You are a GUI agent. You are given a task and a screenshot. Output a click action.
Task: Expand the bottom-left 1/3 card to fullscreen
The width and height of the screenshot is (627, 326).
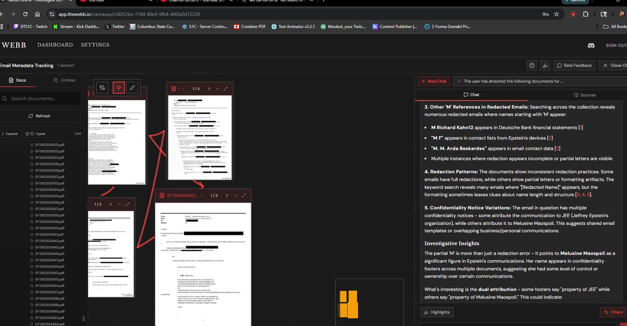coord(128,204)
